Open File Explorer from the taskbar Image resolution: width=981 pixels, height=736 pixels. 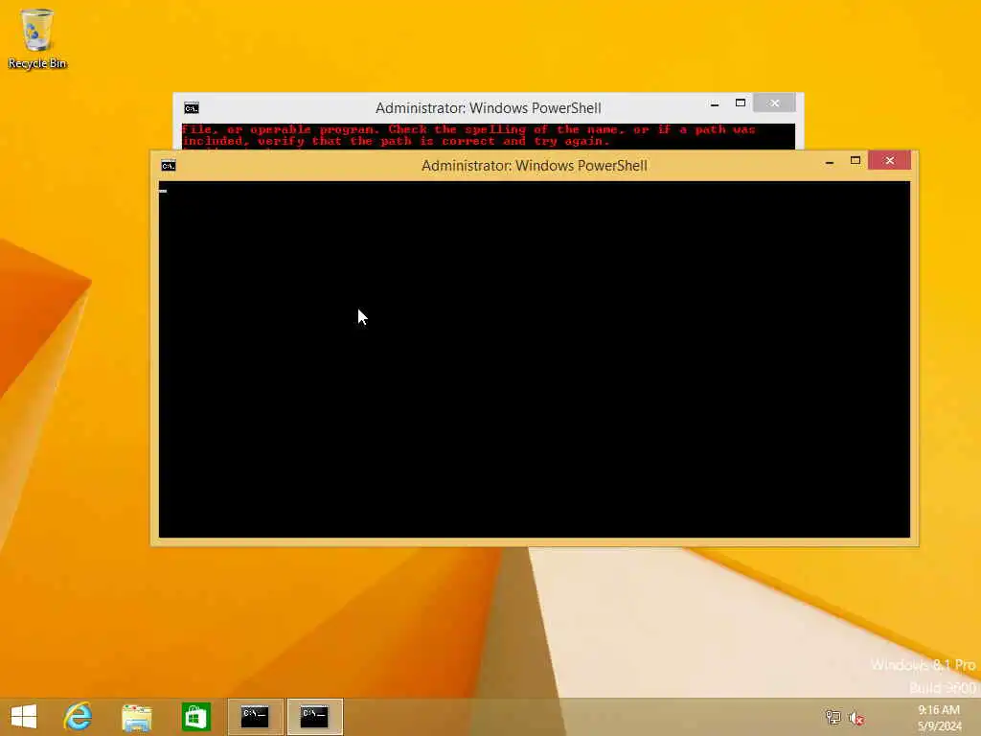click(136, 717)
